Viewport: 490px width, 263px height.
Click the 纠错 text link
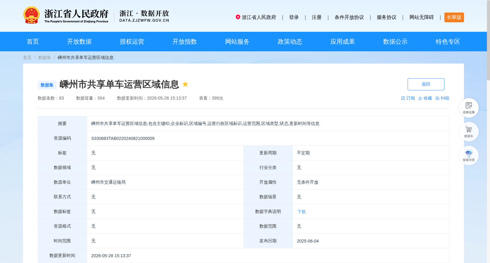[x=445, y=98]
